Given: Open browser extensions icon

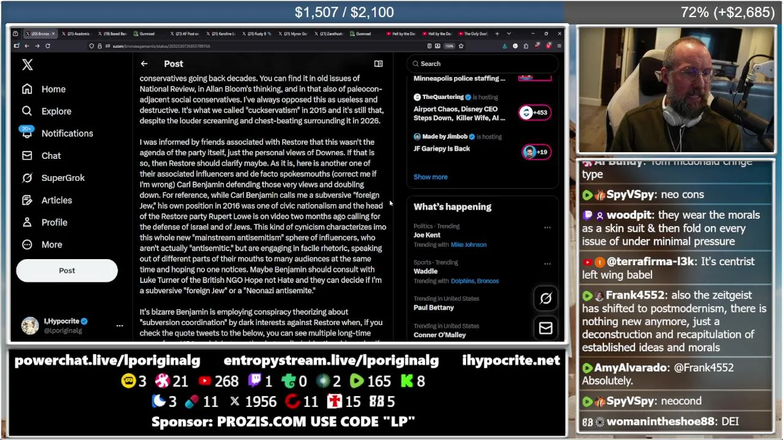Looking at the screenshot, I should 525,46.
